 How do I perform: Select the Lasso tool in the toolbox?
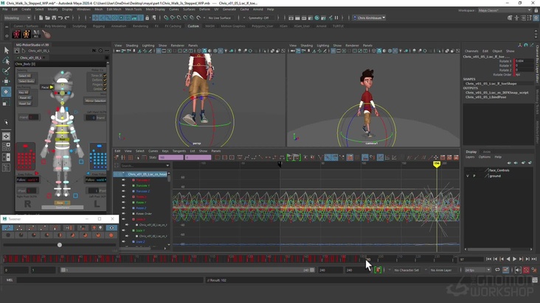pyautogui.click(x=6, y=61)
